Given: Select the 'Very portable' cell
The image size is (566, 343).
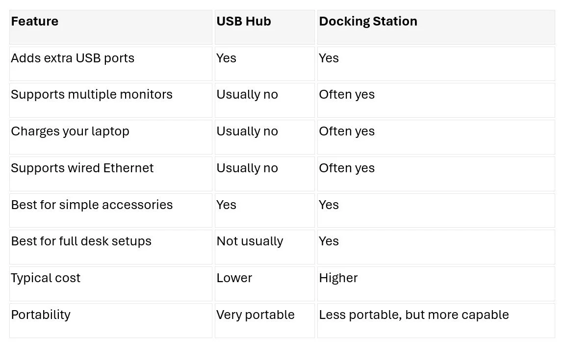Looking at the screenshot, I should [264, 320].
